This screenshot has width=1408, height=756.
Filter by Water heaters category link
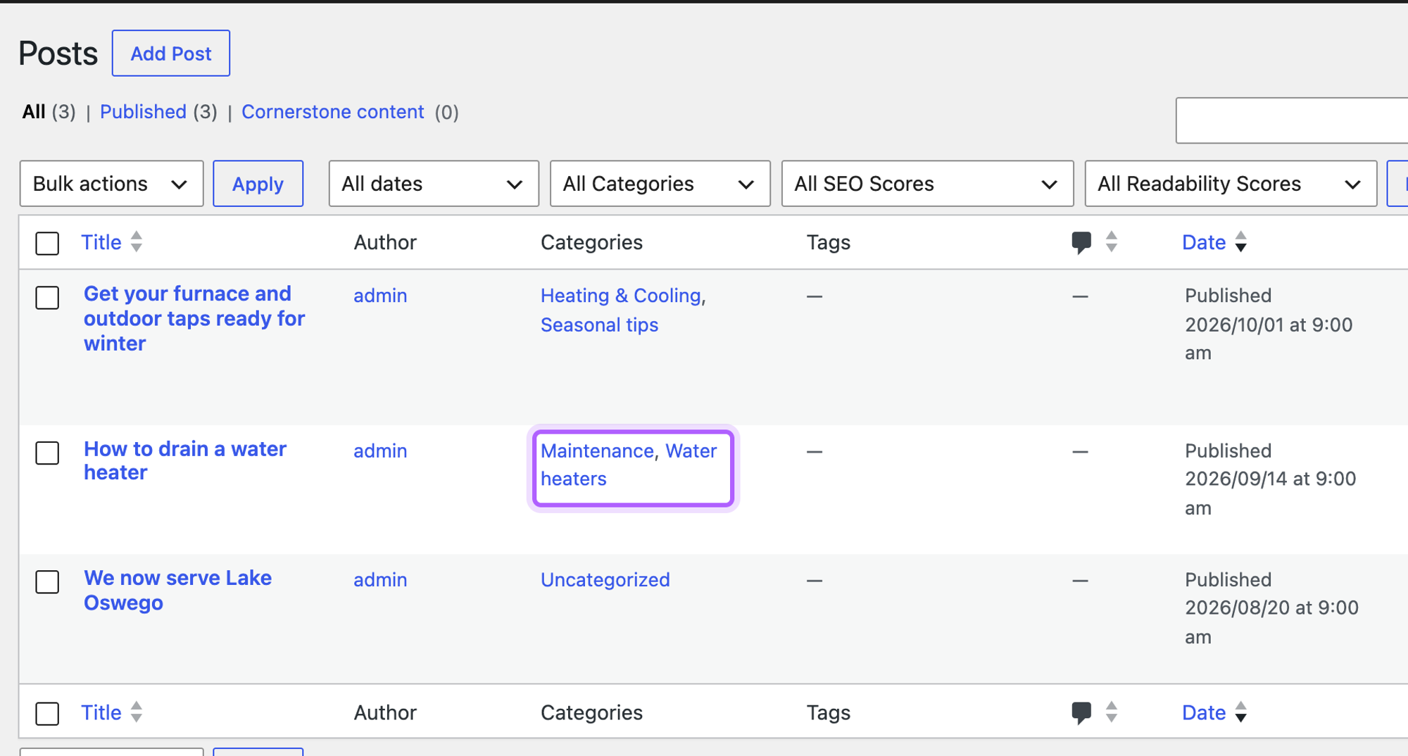point(629,465)
